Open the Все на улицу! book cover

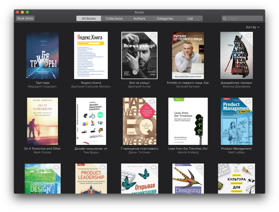tap(139, 55)
